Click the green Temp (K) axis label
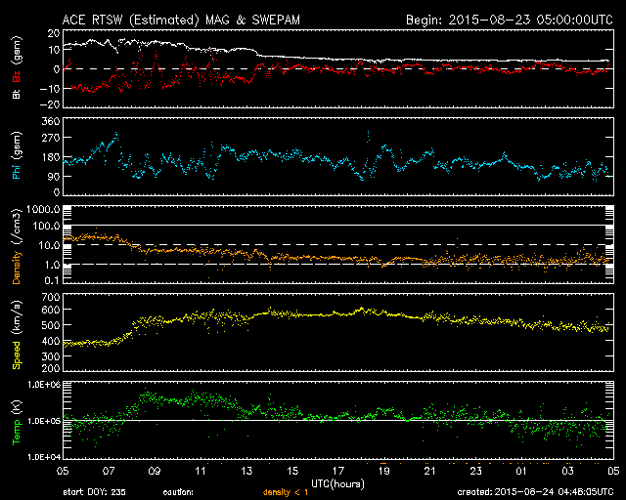This screenshot has height=500, width=626. (x=16, y=422)
